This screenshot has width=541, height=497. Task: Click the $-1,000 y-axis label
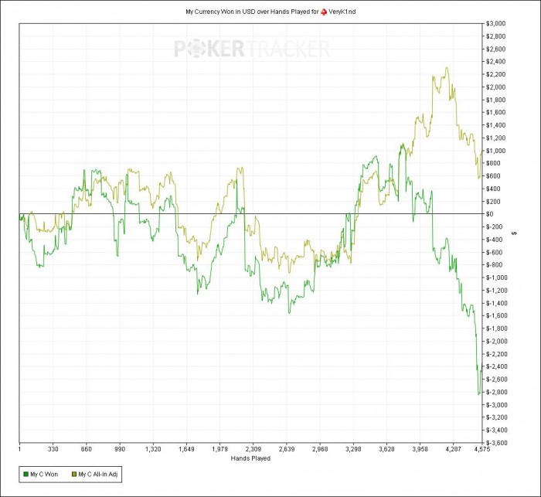click(497, 277)
